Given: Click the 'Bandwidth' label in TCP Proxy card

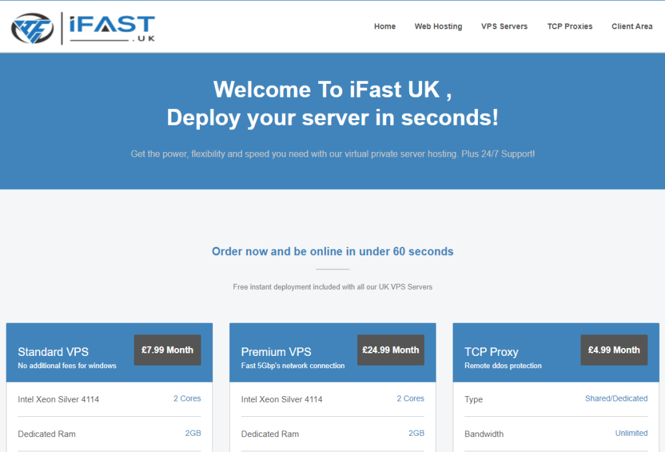Looking at the screenshot, I should [x=484, y=434].
